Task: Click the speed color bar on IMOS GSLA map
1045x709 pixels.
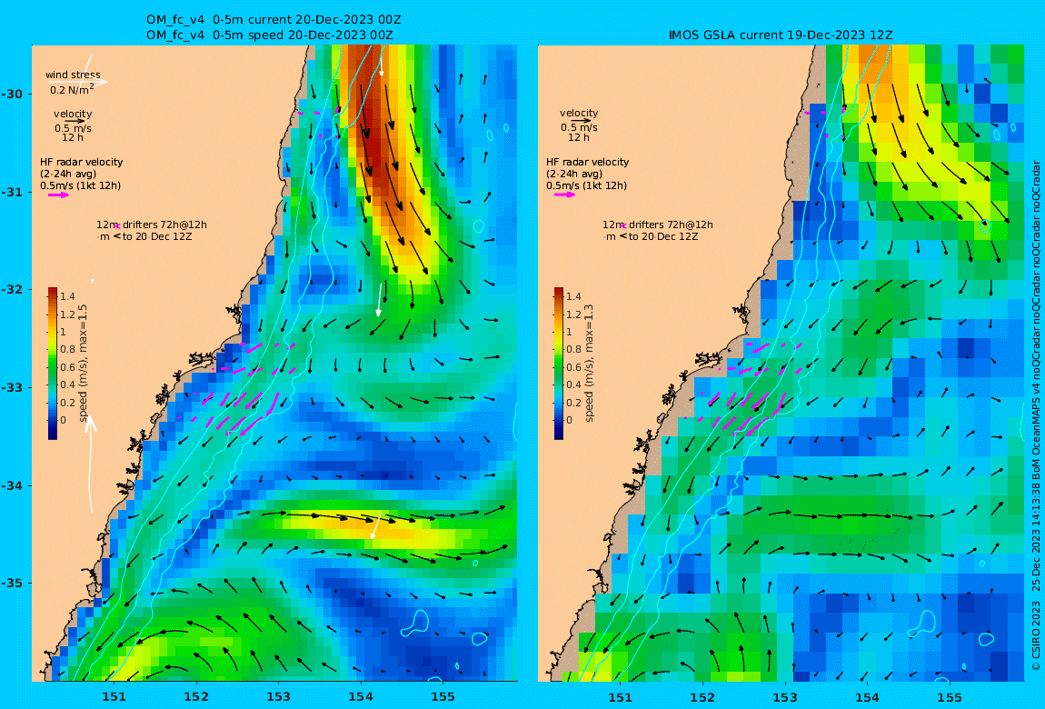Action: (x=559, y=364)
